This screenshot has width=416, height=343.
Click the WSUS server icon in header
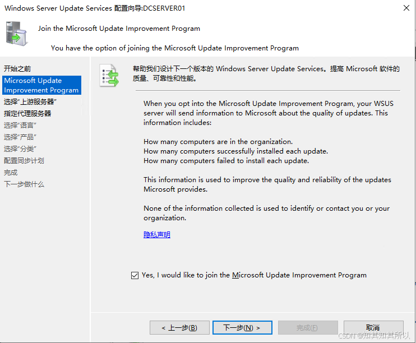pos(16,34)
